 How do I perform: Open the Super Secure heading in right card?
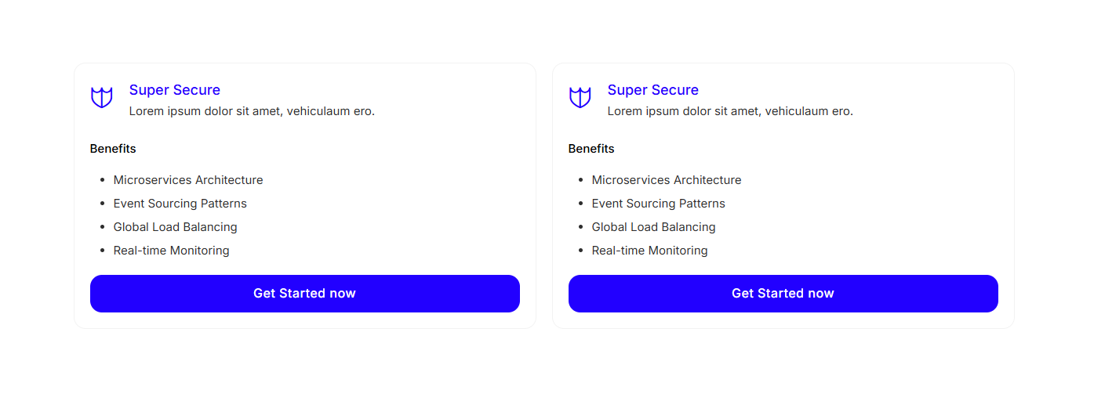(x=653, y=90)
